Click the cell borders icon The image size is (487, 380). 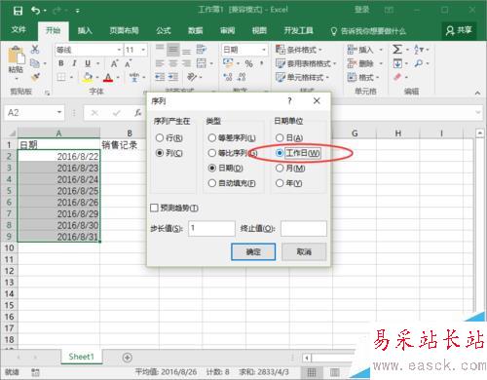tap(61, 77)
